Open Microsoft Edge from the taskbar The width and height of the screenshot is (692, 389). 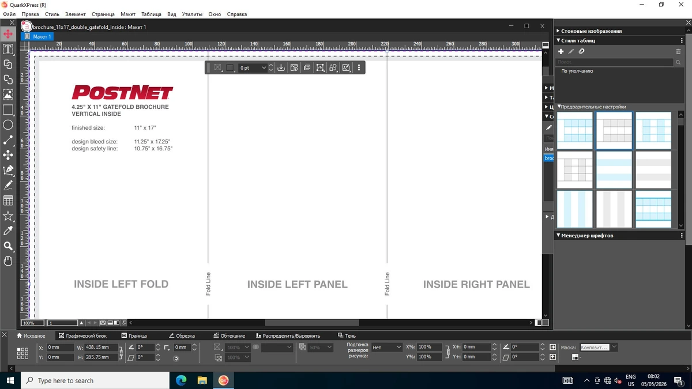[181, 380]
